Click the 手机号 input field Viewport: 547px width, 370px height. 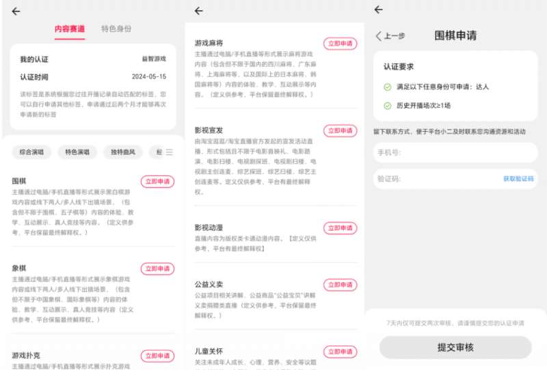tap(455, 152)
